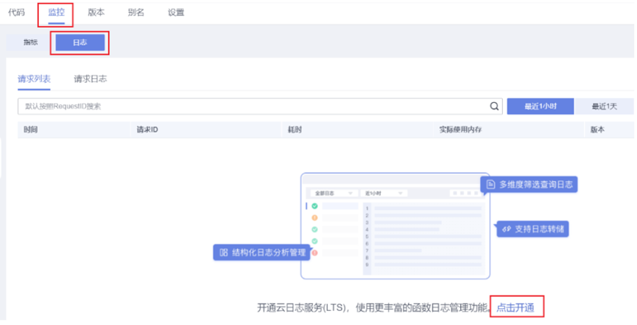This screenshot has width=637, height=325.
Task: Click the 结构化日志分析管理 label
Action: click(x=261, y=252)
